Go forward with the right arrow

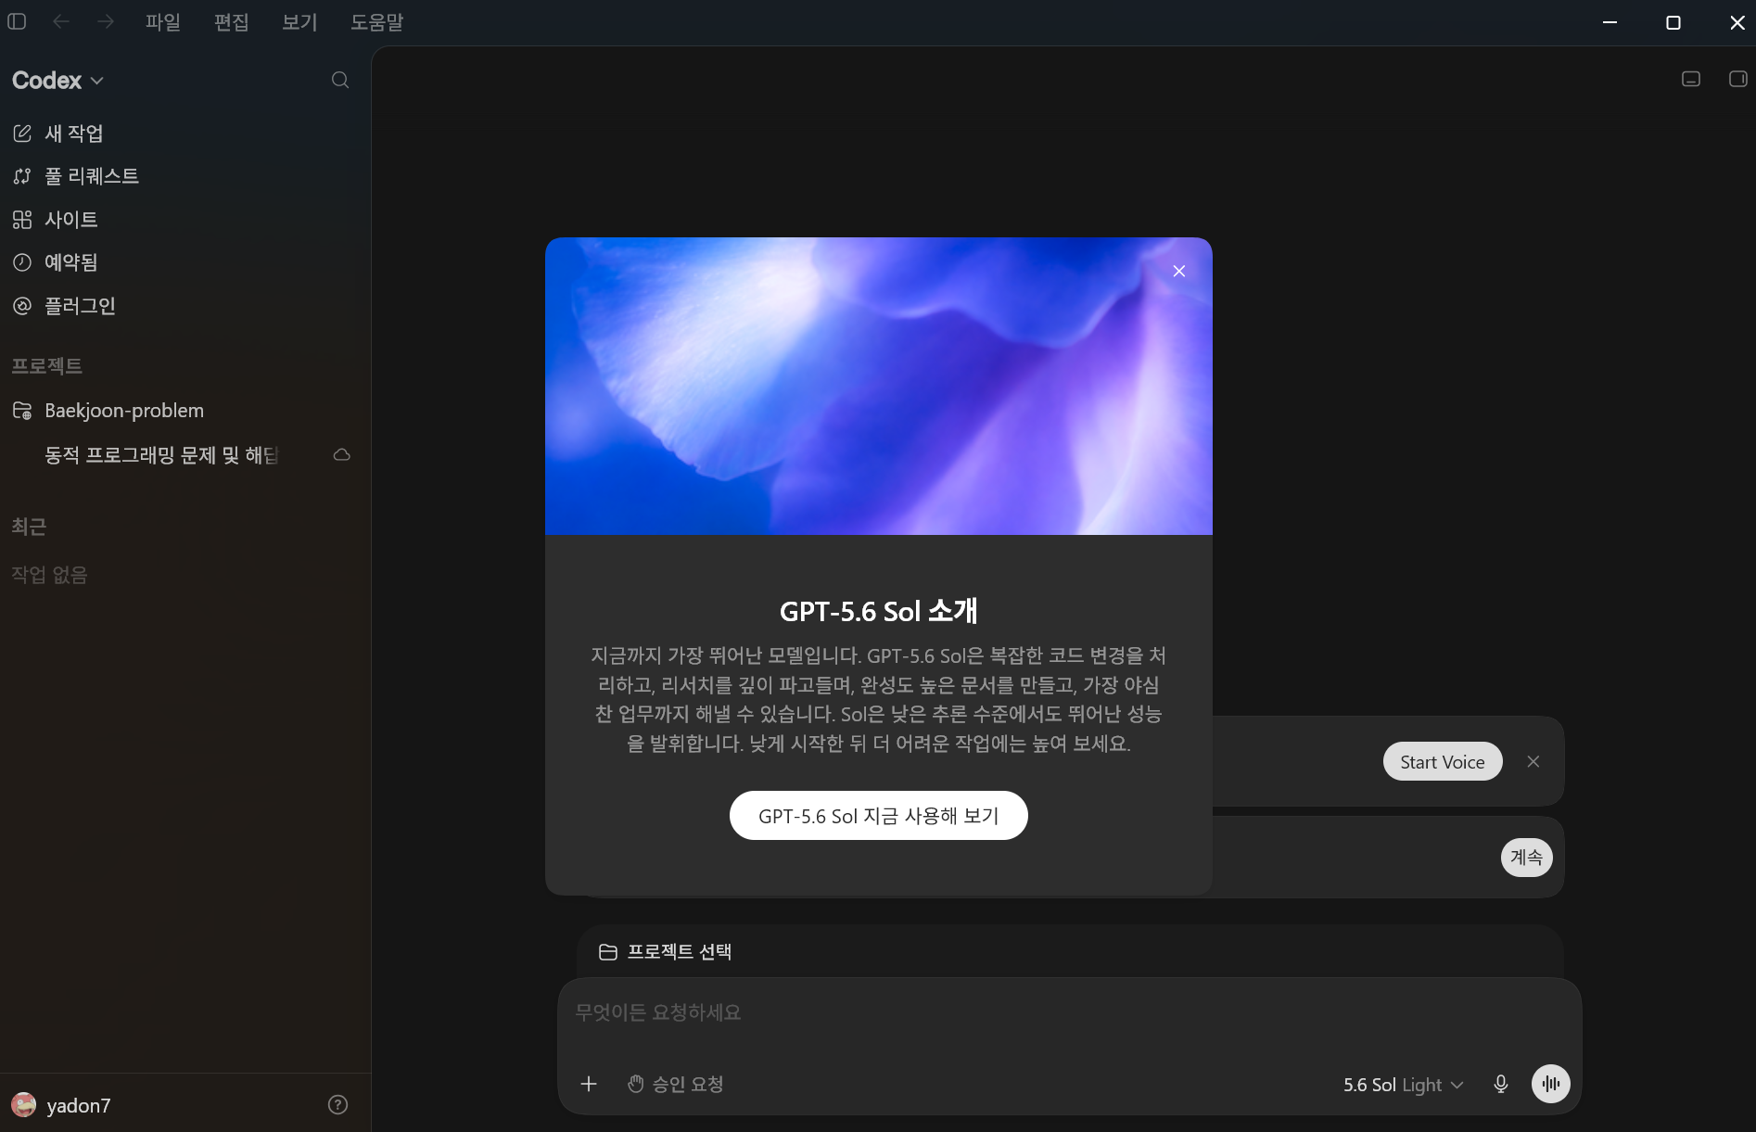106,21
